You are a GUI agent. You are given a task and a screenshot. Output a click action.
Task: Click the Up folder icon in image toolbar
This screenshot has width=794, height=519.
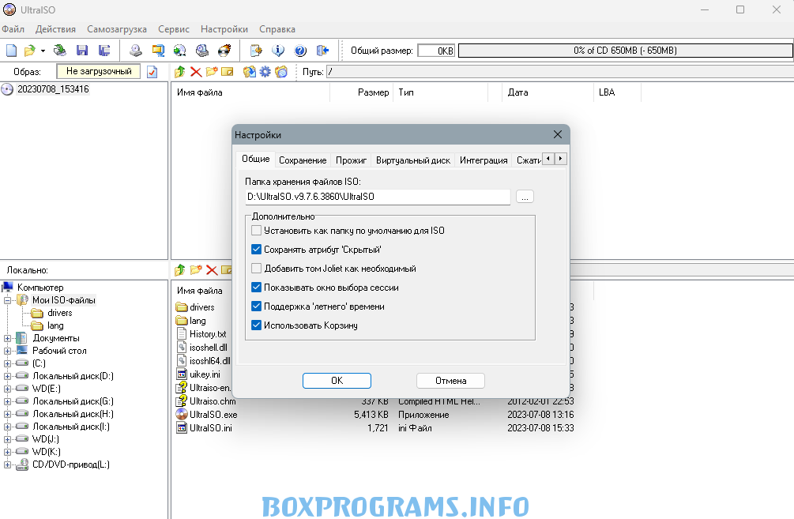(180, 72)
